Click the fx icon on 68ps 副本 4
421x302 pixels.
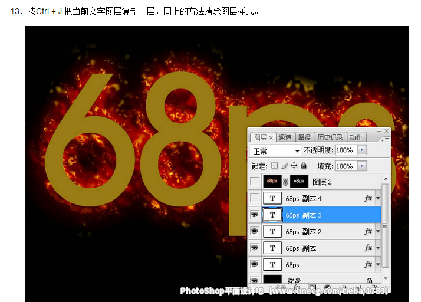pos(369,199)
